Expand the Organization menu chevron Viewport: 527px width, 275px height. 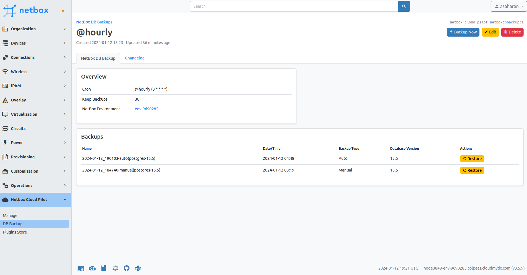click(65, 29)
